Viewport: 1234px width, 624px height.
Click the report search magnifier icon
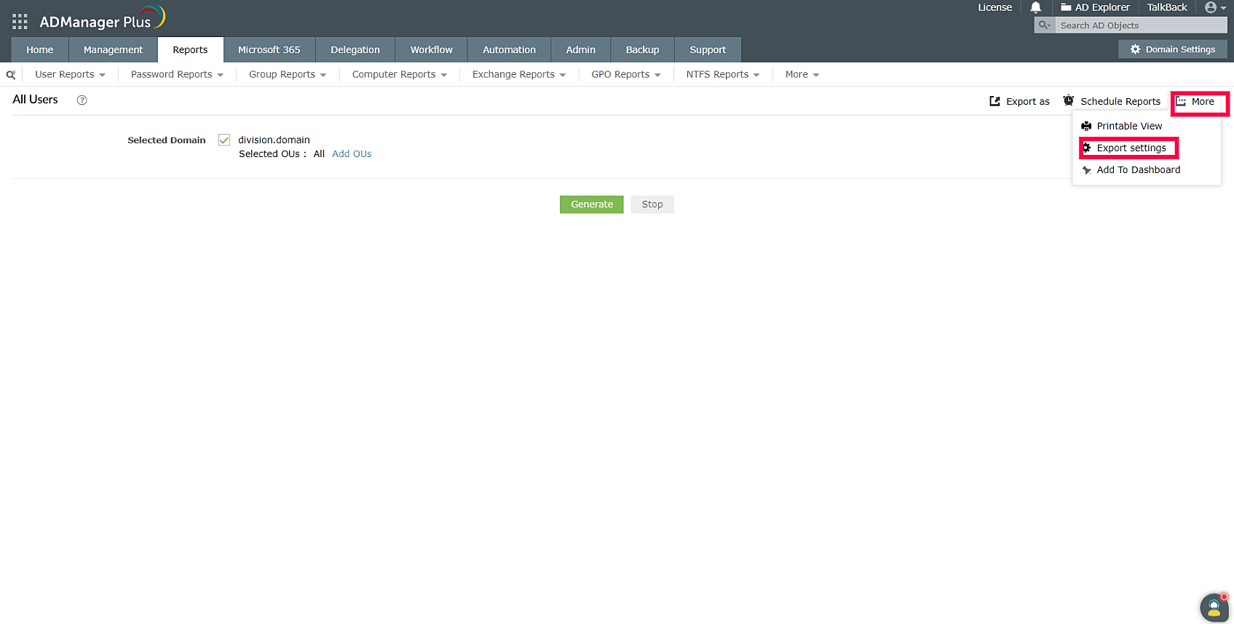click(11, 75)
